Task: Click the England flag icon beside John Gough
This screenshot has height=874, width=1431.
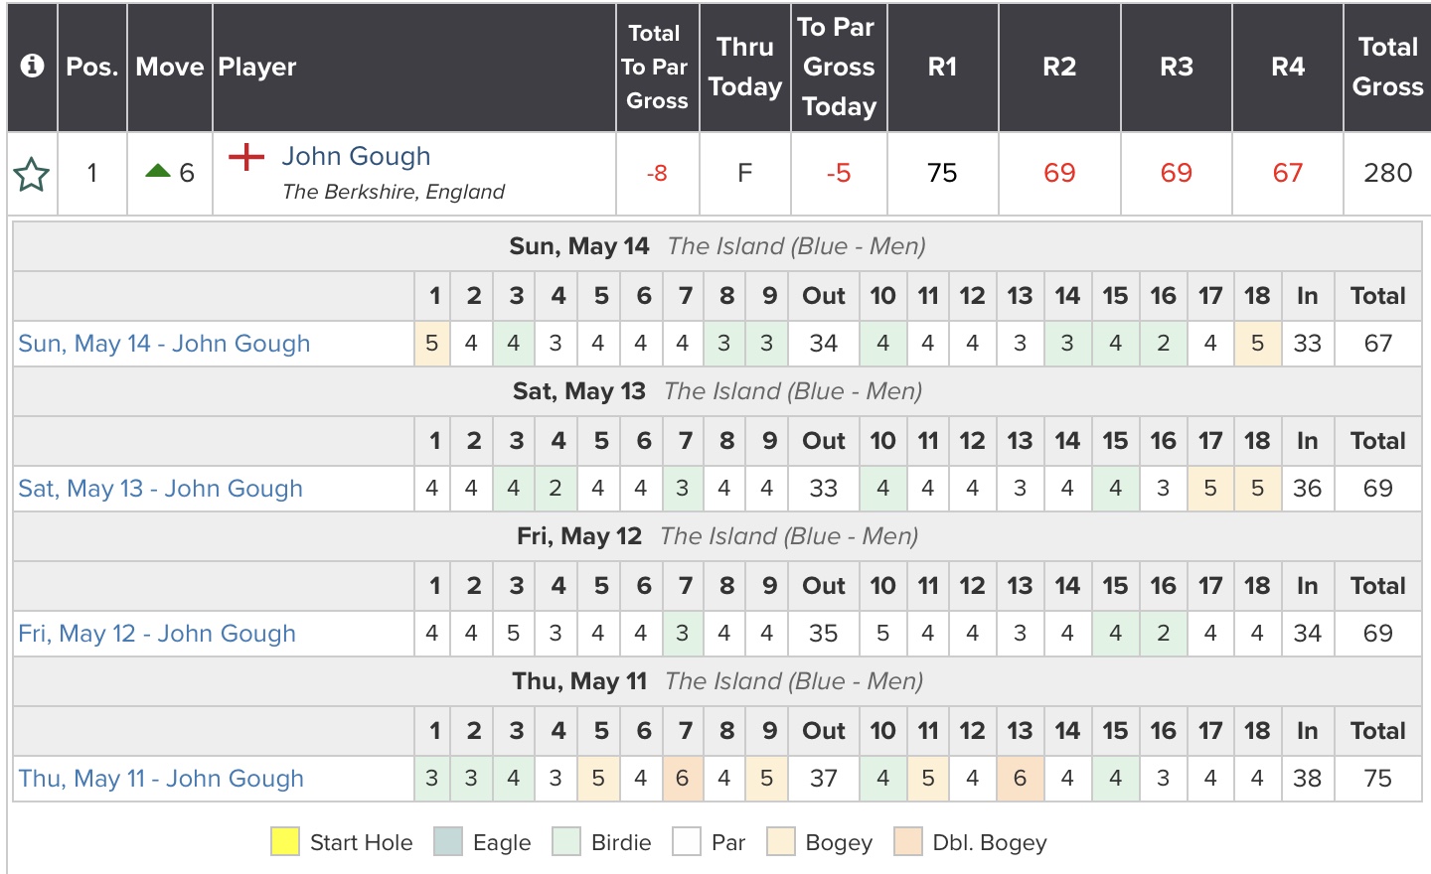Action: 246,157
